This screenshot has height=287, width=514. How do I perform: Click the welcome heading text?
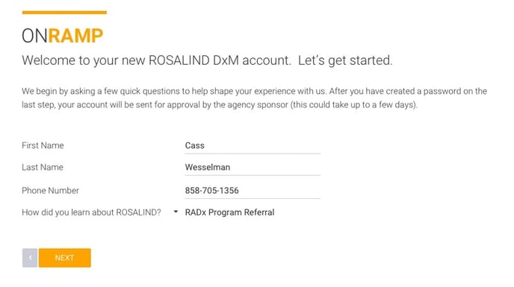coord(207,60)
